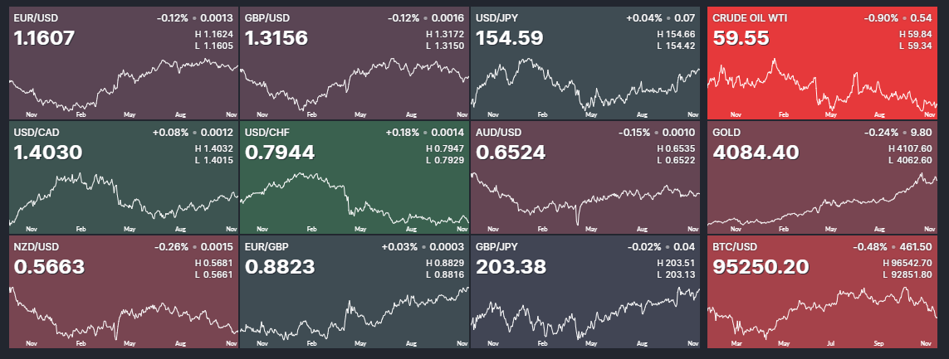
Task: Click the EUR/USD pair label
Action: click(37, 17)
